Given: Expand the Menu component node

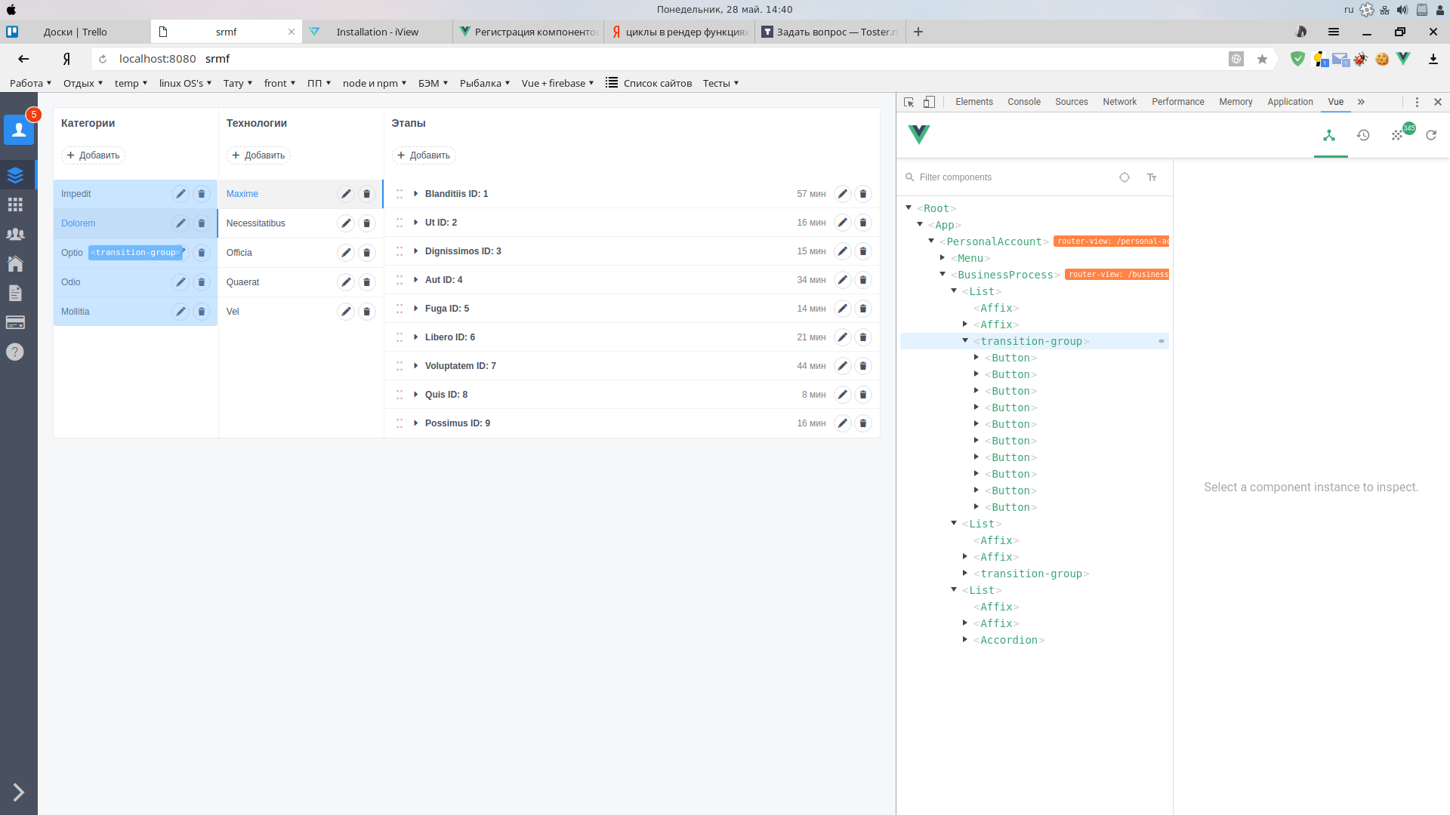Looking at the screenshot, I should point(942,257).
